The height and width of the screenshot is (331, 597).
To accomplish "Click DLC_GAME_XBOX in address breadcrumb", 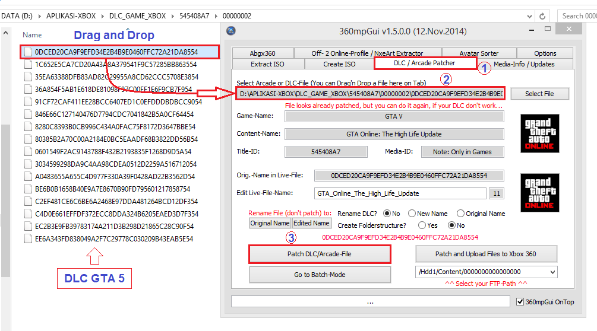I will click(x=137, y=16).
